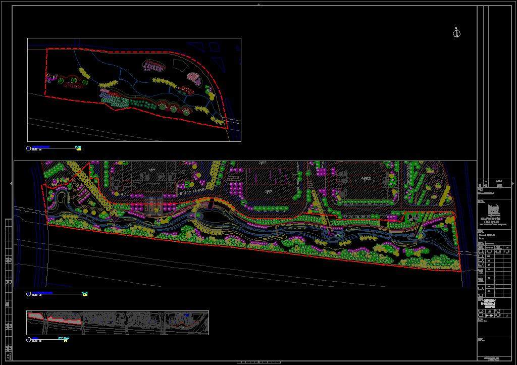Select the upper detail plan viewport frame
517x365 pixels.
click(134, 38)
